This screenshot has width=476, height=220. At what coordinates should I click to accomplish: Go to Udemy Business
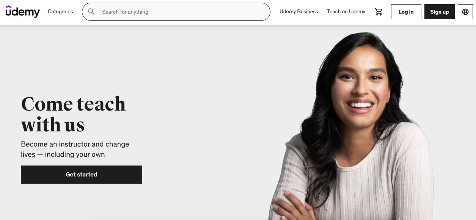[x=299, y=12]
